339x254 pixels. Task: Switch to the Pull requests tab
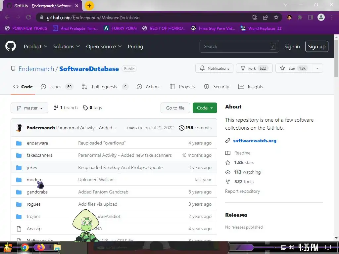click(105, 87)
